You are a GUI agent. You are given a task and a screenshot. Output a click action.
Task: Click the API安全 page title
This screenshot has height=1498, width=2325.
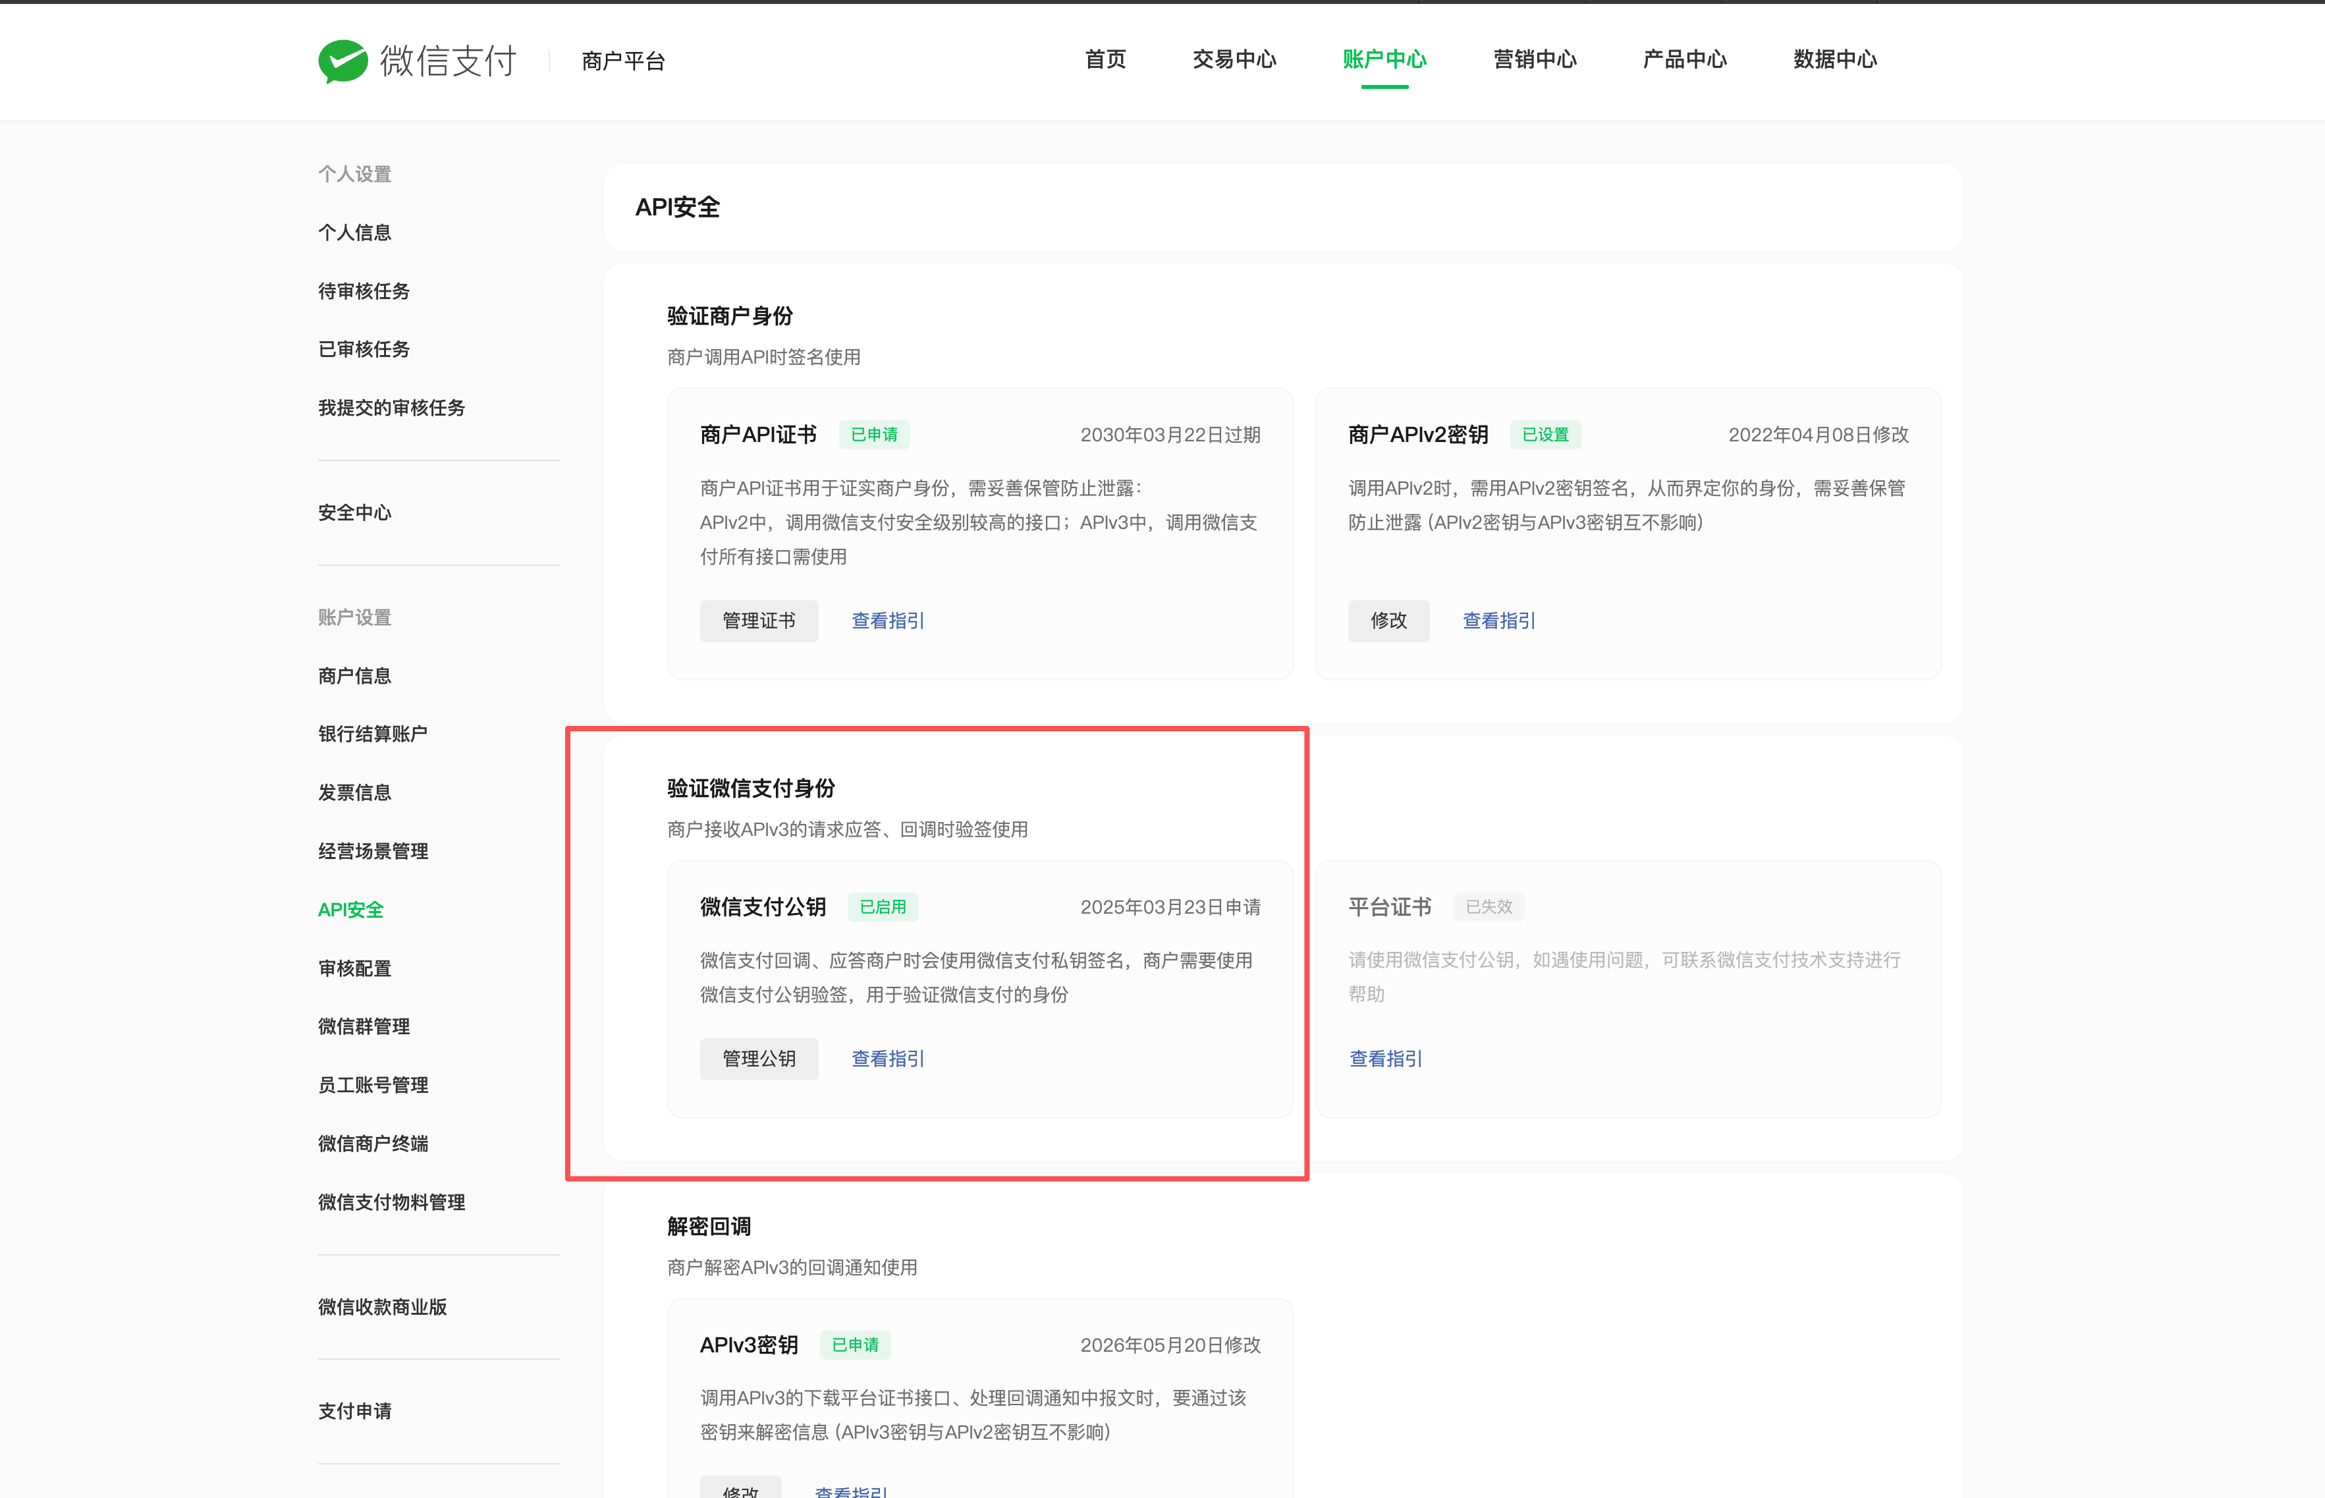pyautogui.click(x=677, y=208)
